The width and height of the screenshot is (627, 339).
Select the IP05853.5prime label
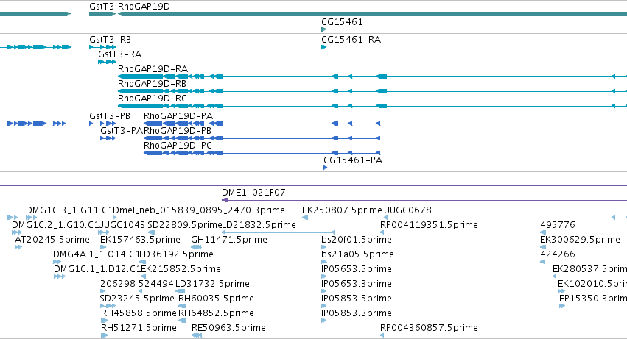[x=357, y=299]
